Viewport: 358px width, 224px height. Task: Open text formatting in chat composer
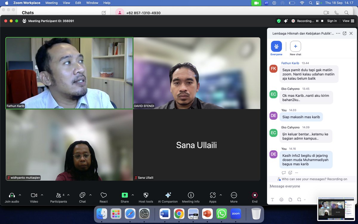point(272,200)
